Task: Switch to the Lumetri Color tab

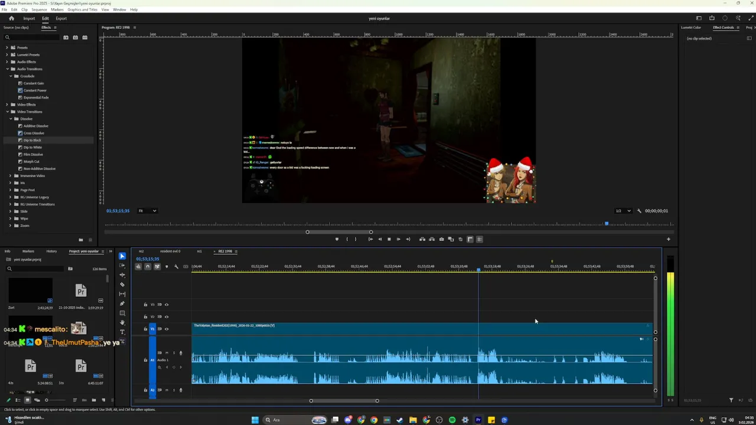Action: click(x=691, y=28)
